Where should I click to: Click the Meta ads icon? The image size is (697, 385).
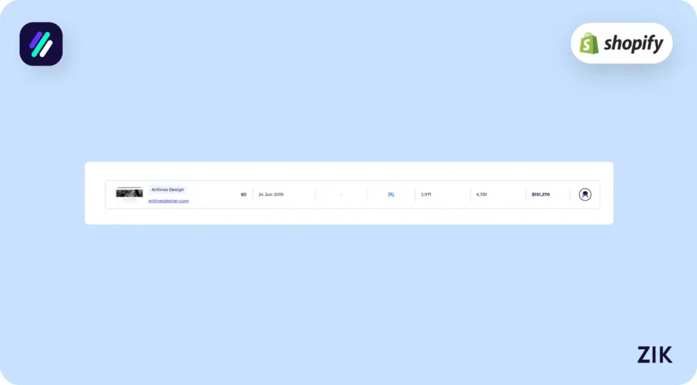(391, 195)
